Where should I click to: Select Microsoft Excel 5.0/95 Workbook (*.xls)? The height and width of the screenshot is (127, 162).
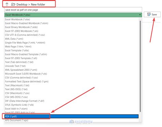(x=26, y=74)
